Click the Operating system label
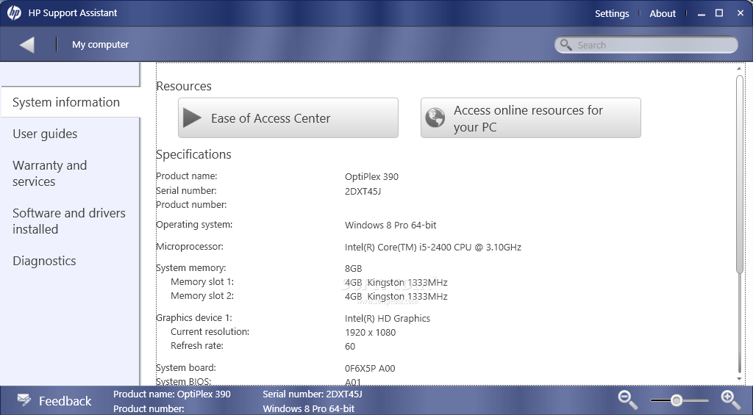Viewport: 753px width, 415px height. pyautogui.click(x=194, y=225)
